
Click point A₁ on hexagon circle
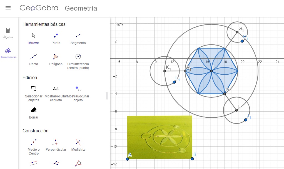(x=185, y=71)
